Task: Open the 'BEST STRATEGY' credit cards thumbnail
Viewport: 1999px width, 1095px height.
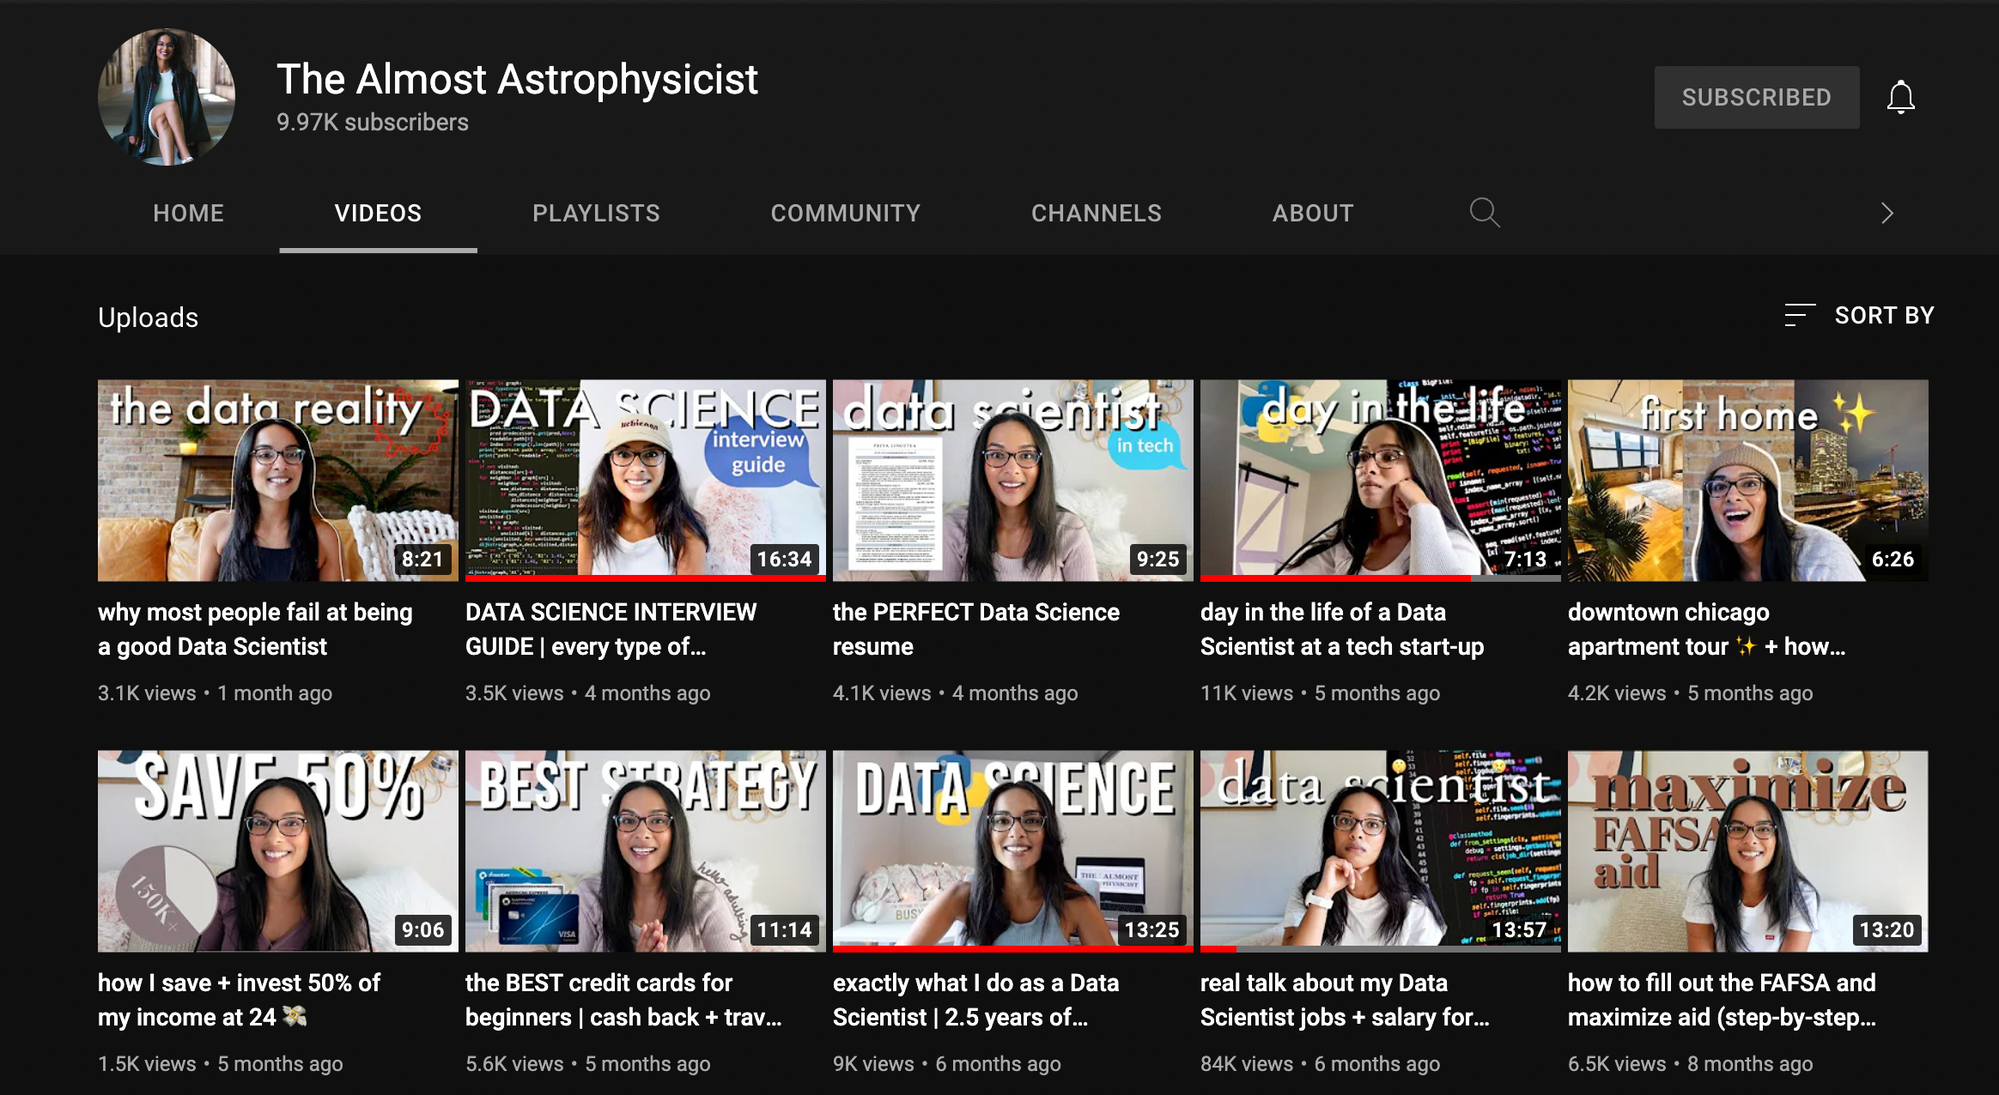Action: click(645, 850)
